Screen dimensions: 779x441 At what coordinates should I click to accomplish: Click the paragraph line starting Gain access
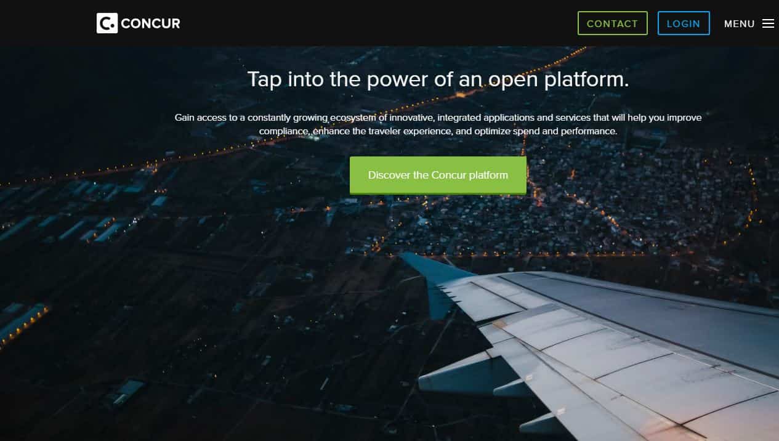click(438, 117)
